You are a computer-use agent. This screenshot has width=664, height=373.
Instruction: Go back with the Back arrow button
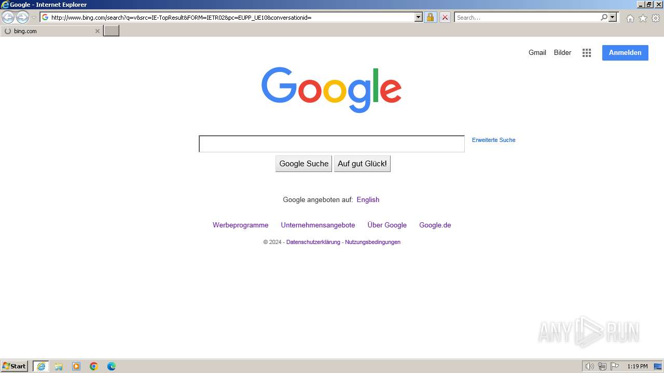8,17
